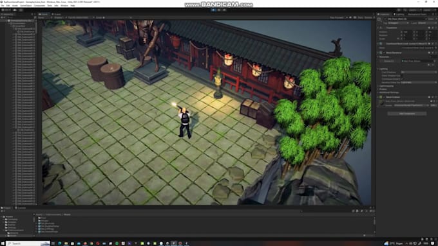Image resolution: width=438 pixels, height=246 pixels.
Task: Open Task View on the taskbar
Action: (53, 243)
